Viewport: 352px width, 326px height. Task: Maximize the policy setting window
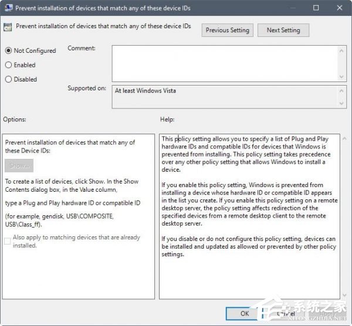[x=316, y=8]
